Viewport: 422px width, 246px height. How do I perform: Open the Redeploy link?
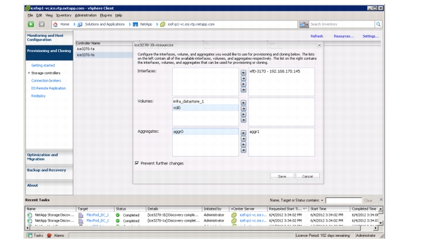[x=38, y=96]
